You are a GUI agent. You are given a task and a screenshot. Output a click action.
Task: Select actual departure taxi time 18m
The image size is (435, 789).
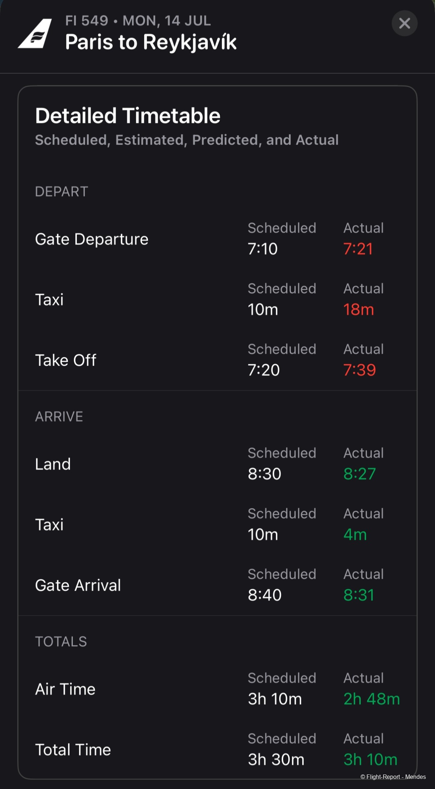pyautogui.click(x=359, y=310)
